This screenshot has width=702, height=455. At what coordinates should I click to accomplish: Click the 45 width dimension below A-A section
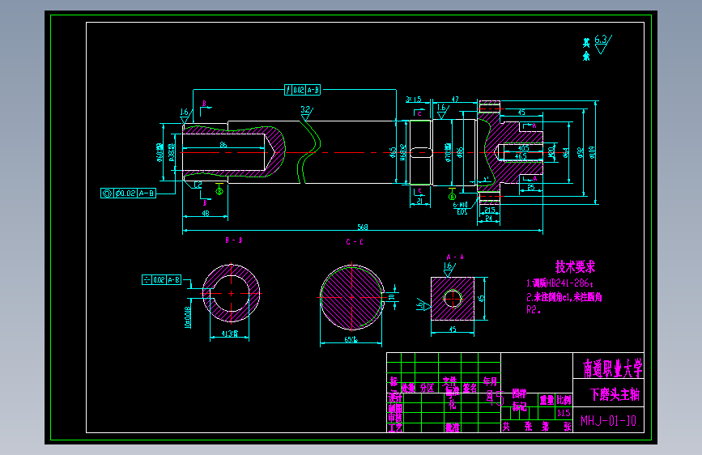[453, 330]
